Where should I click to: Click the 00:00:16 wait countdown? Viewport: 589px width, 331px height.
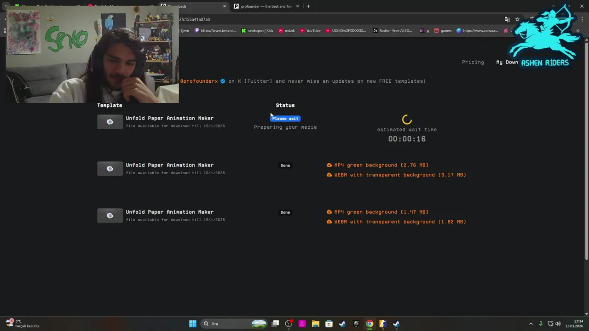pos(407,139)
